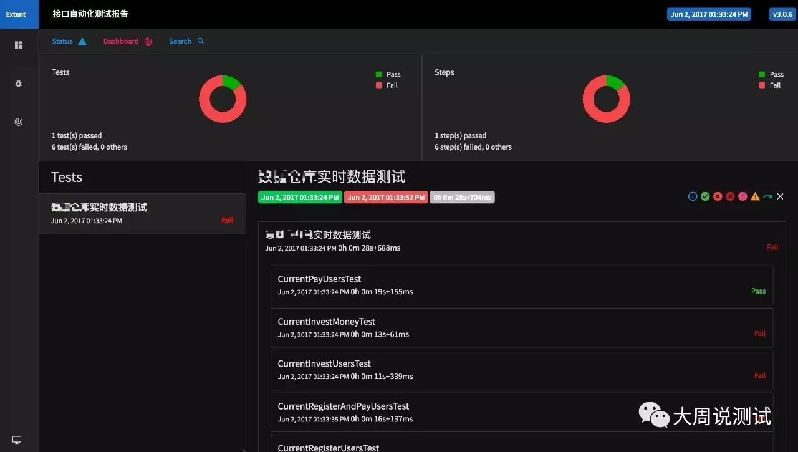Open the Dashboard menu item

point(128,41)
